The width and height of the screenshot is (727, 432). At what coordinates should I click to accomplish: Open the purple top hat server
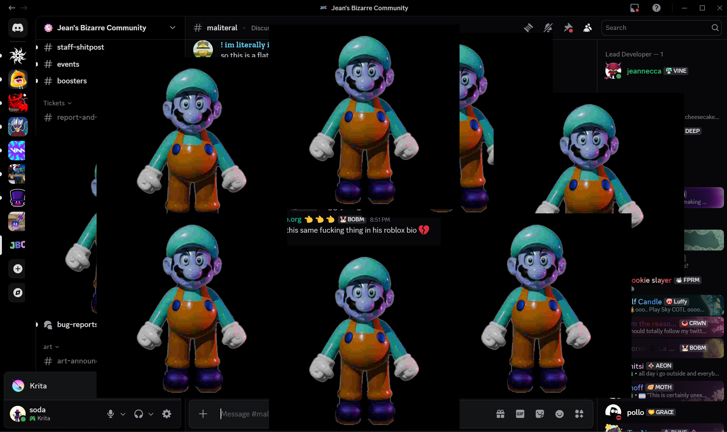pos(18,198)
